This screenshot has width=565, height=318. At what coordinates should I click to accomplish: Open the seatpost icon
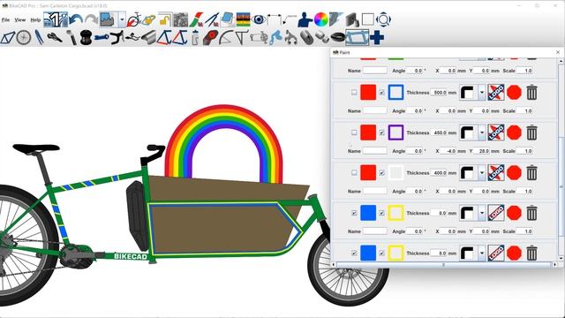[x=71, y=37]
